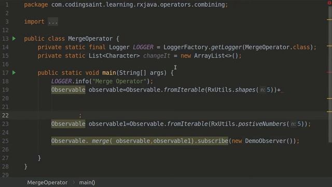332x187 pixels.
Task: Click getLogger method call
Action: 226,47
